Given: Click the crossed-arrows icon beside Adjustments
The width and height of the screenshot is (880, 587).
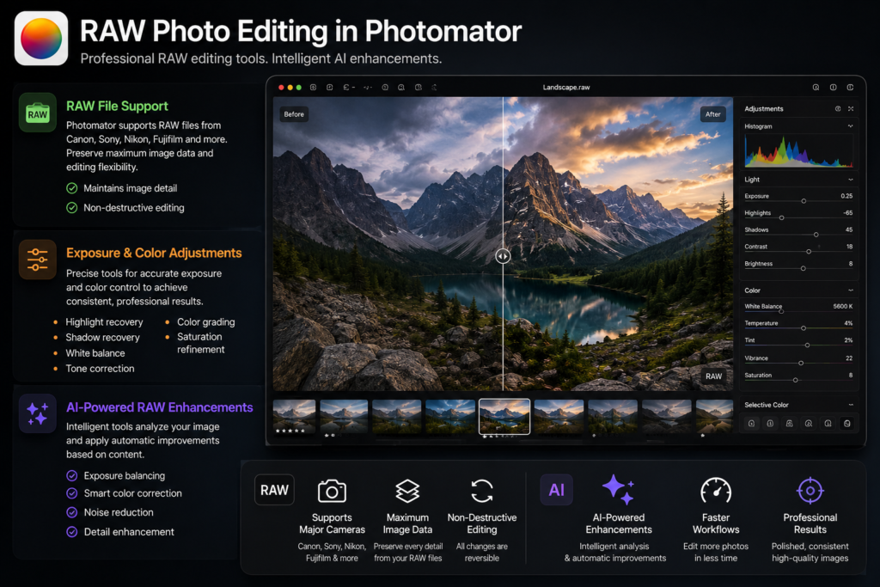Looking at the screenshot, I should pyautogui.click(x=851, y=109).
